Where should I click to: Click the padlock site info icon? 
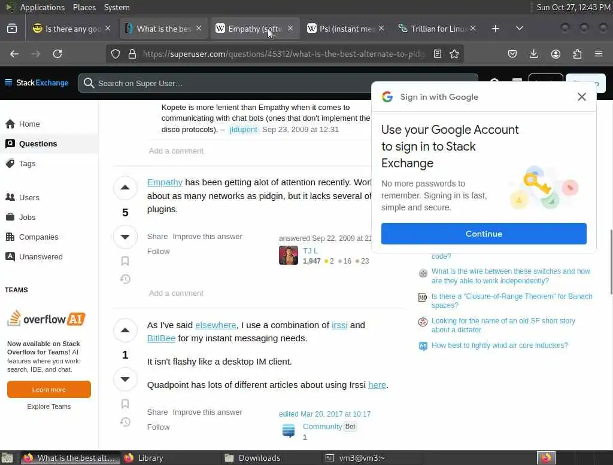tap(132, 54)
